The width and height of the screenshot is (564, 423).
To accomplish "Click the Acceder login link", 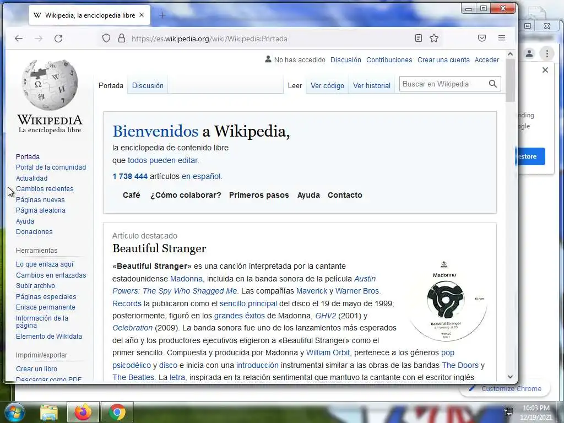I will click(487, 59).
